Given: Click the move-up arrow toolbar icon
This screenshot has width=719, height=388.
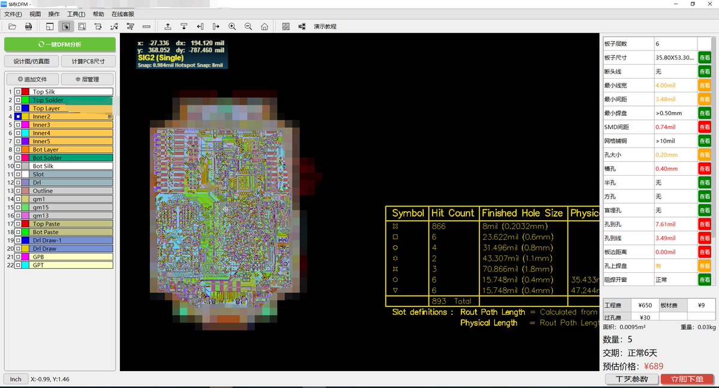Looking at the screenshot, I should click(x=168, y=26).
